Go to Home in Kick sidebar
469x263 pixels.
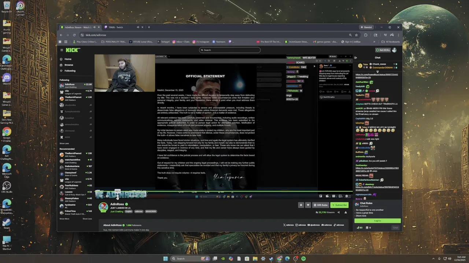click(x=68, y=59)
